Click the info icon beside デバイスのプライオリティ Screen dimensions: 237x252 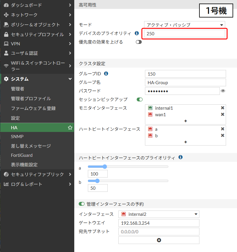(136, 33)
